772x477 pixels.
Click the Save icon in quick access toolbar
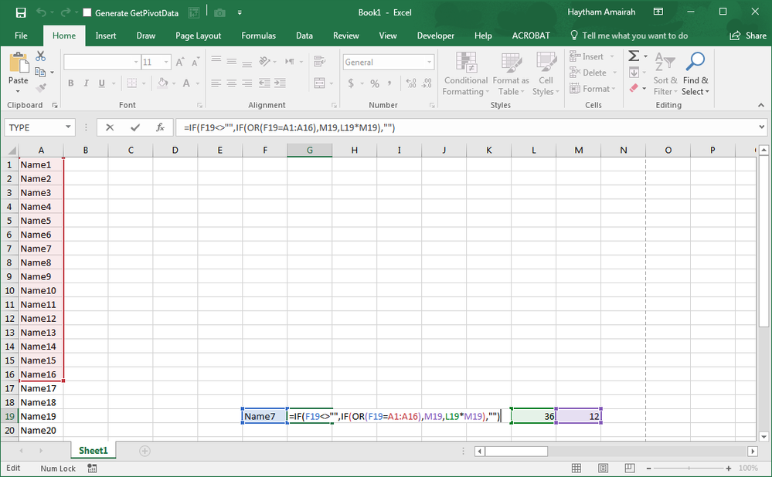point(21,13)
